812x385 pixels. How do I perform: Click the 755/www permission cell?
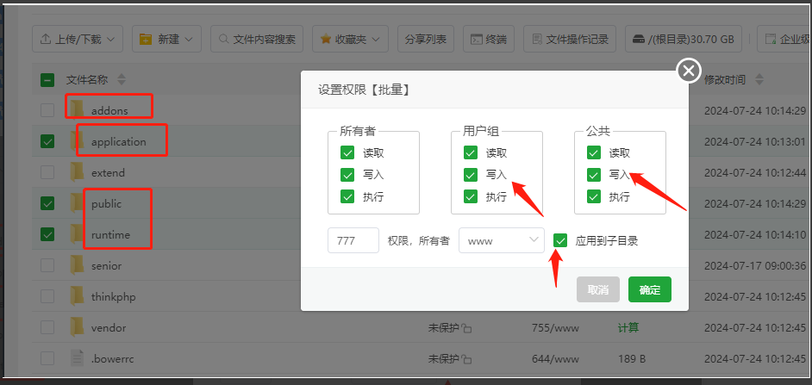coord(555,327)
